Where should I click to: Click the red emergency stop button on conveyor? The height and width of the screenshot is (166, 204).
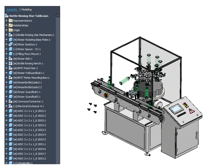pos(105,95)
